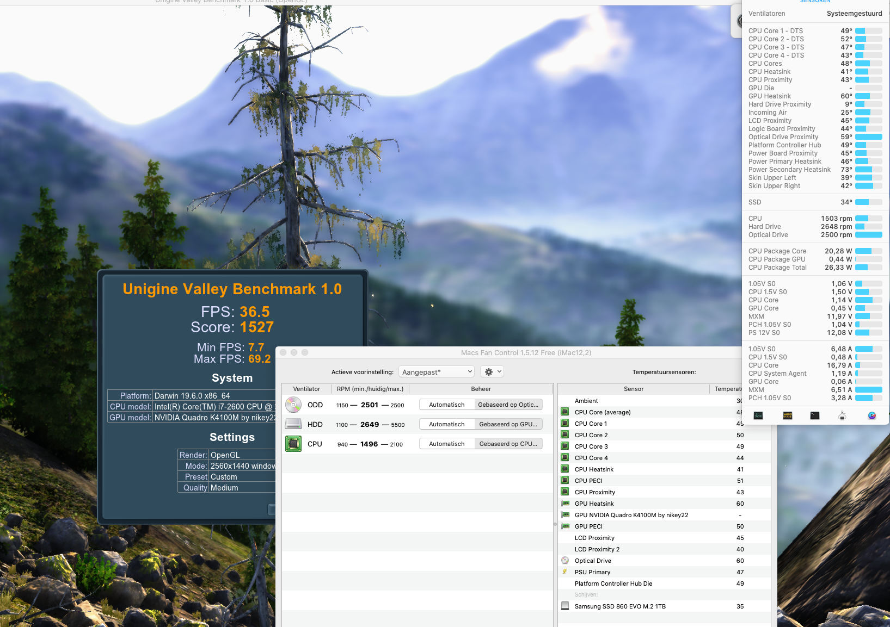Image resolution: width=890 pixels, height=627 pixels.
Task: Click chip icon beside CPU Heatsink sensor
Action: (x=565, y=469)
